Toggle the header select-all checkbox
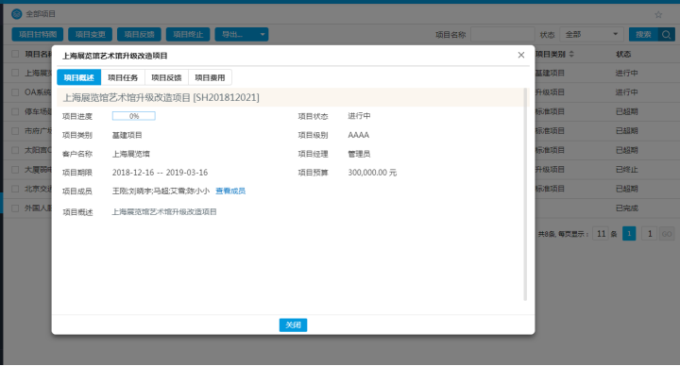The width and height of the screenshot is (680, 366). (15, 54)
